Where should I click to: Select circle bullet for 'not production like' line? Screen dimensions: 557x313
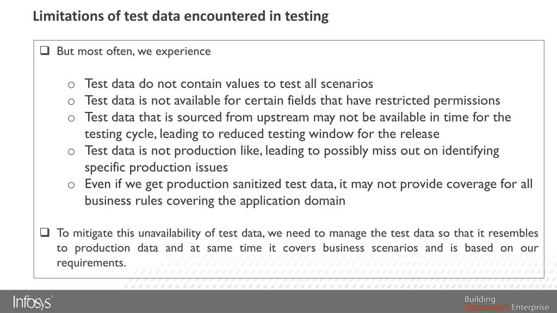(x=71, y=152)
